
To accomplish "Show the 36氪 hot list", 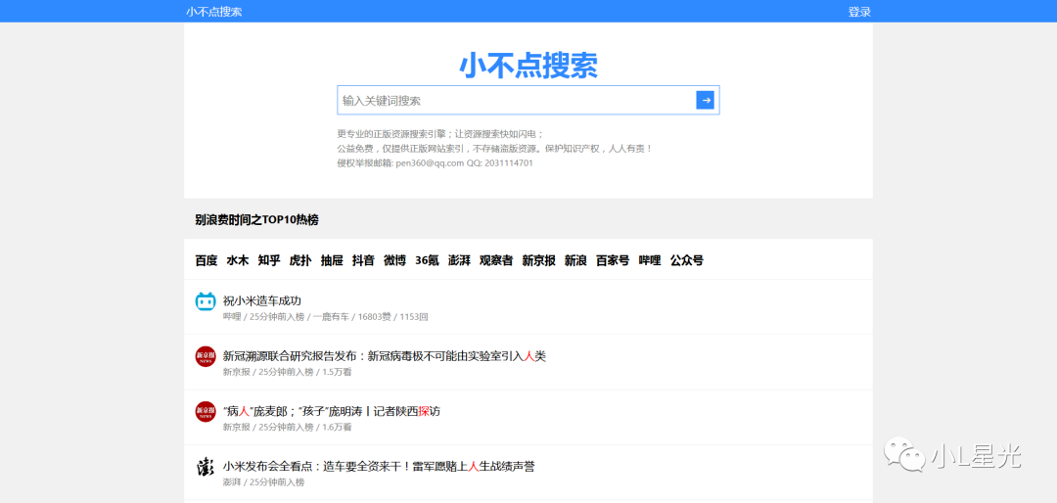I will point(428,260).
